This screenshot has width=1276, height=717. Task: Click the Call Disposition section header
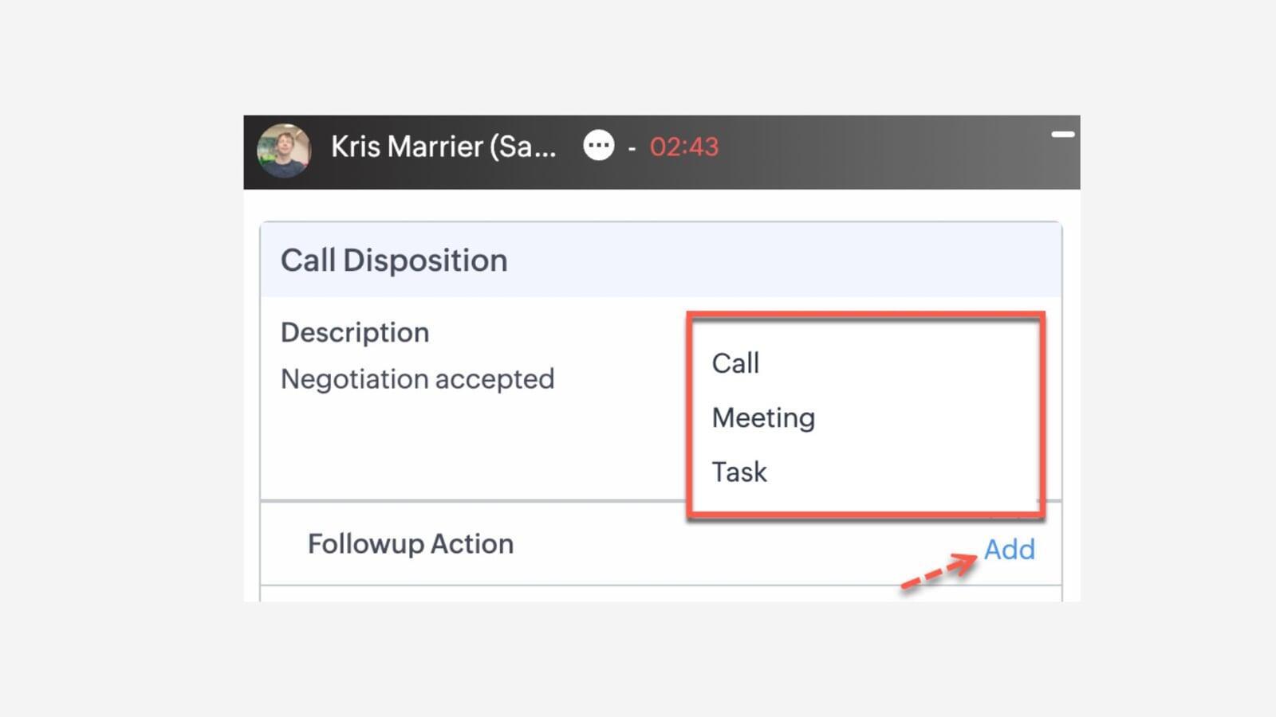[394, 261]
